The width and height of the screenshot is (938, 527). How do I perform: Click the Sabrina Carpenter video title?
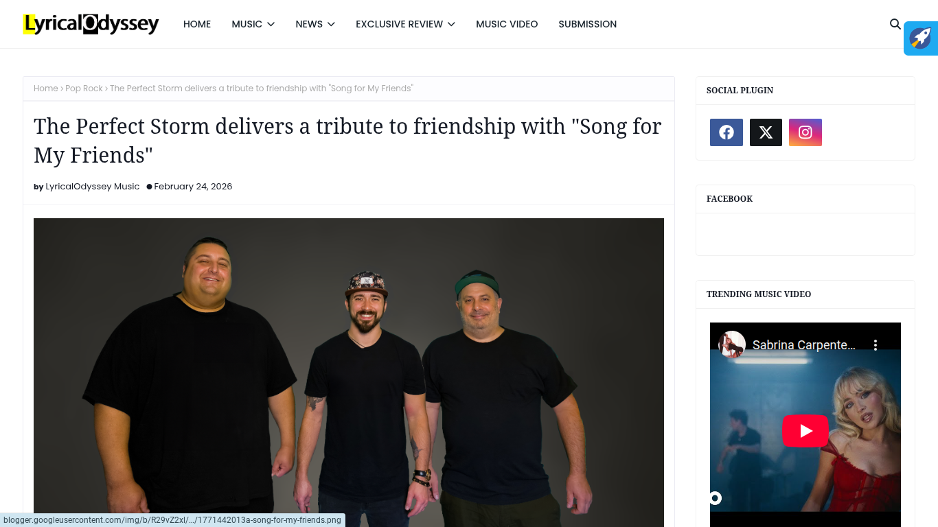[804, 345]
